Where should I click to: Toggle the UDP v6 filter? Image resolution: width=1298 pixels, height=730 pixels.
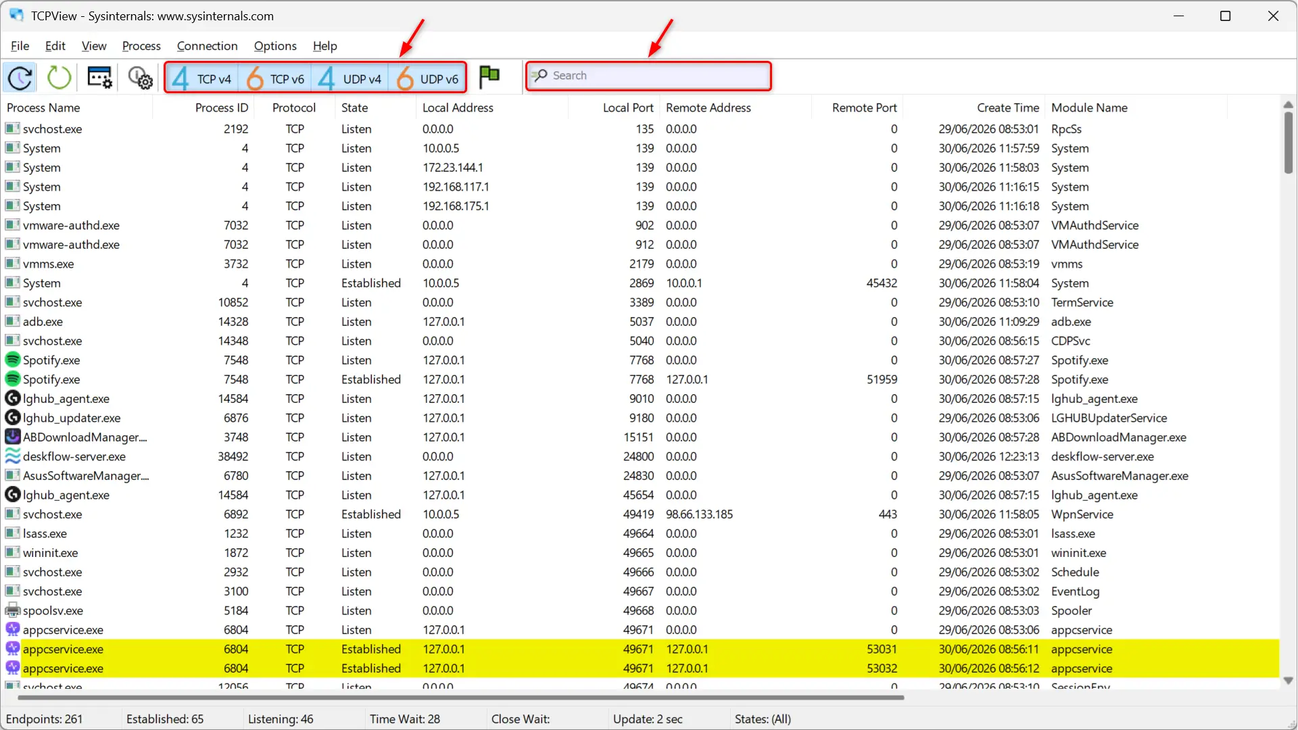[x=428, y=78]
